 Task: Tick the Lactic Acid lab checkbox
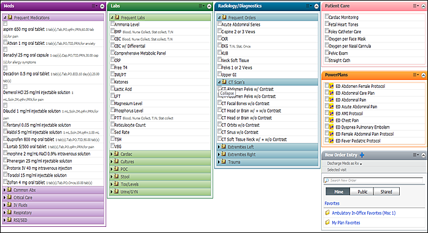112,89
